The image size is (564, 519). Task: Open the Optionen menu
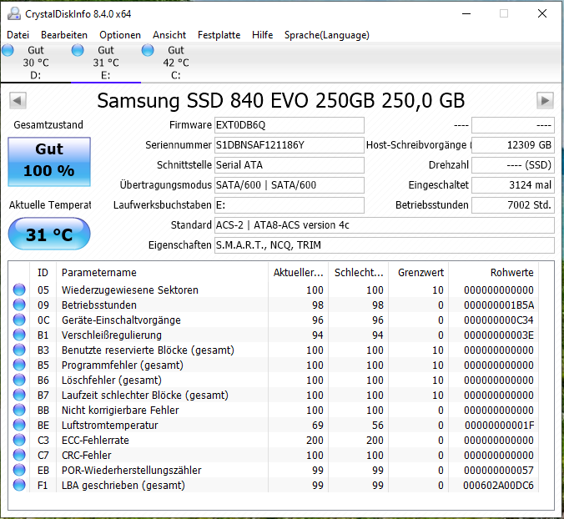[120, 35]
